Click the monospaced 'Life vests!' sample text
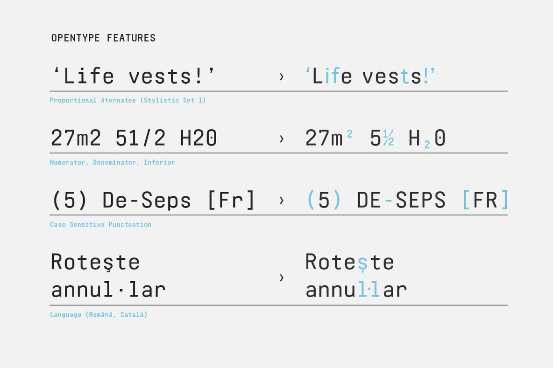Image resolution: width=553 pixels, height=368 pixels. click(x=134, y=76)
